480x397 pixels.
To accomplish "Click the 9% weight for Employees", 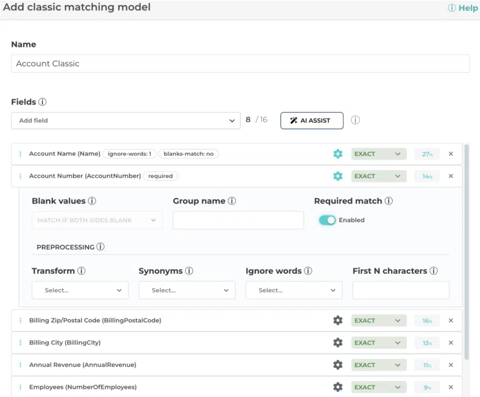I will tap(427, 387).
